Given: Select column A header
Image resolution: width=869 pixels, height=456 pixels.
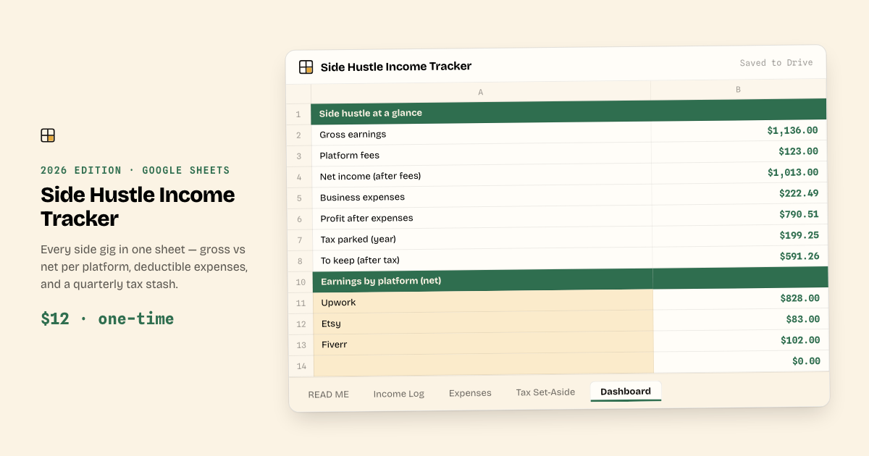Looking at the screenshot, I should pyautogui.click(x=481, y=92).
